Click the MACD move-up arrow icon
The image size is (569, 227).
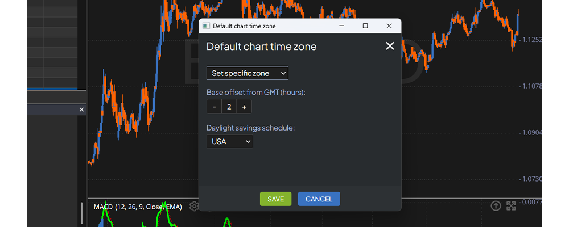click(x=496, y=206)
